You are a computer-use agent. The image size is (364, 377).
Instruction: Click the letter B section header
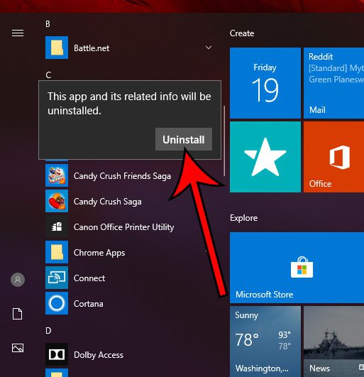point(48,24)
